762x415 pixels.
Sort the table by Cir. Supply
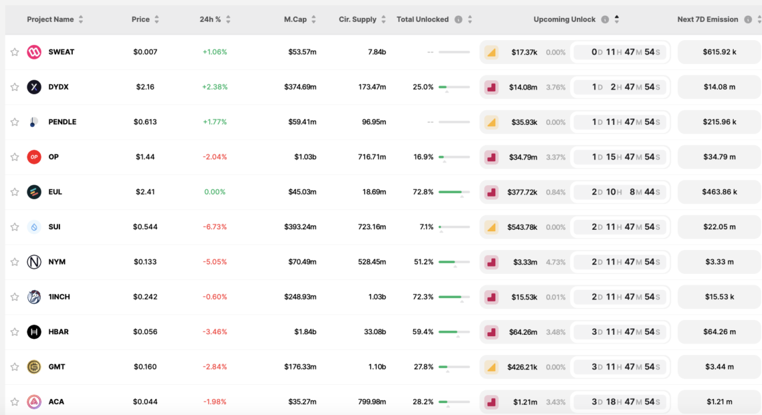click(x=384, y=19)
